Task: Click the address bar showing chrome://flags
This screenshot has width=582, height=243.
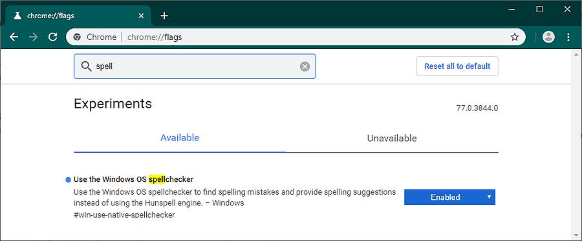Action: pos(290,37)
